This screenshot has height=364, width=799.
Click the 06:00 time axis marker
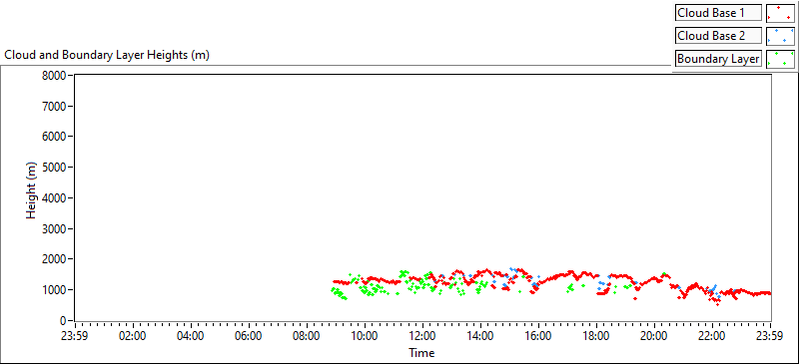pos(249,335)
